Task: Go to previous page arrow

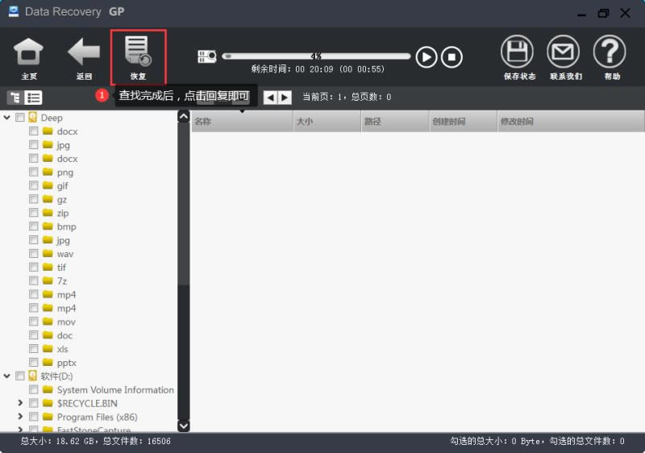Action: coord(270,98)
